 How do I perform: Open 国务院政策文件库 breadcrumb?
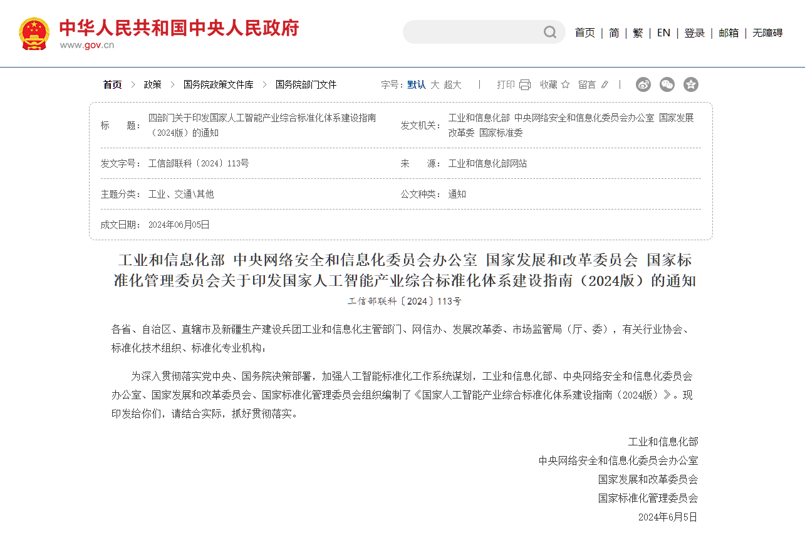click(219, 84)
